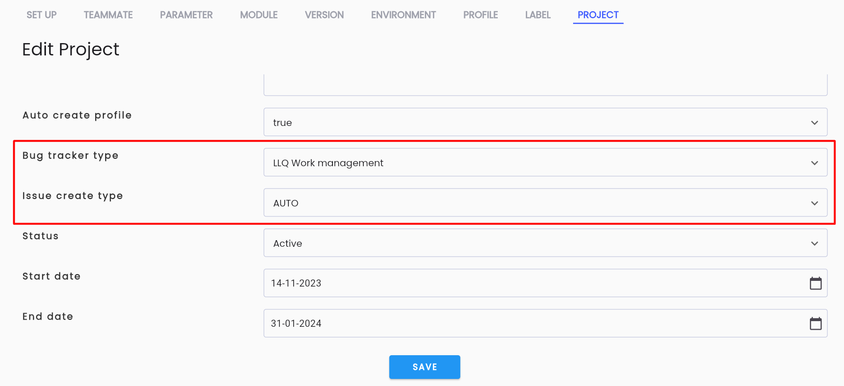Expand the Bug tracker type chevron
Viewport: 844px width, 386px height.
[x=814, y=163]
